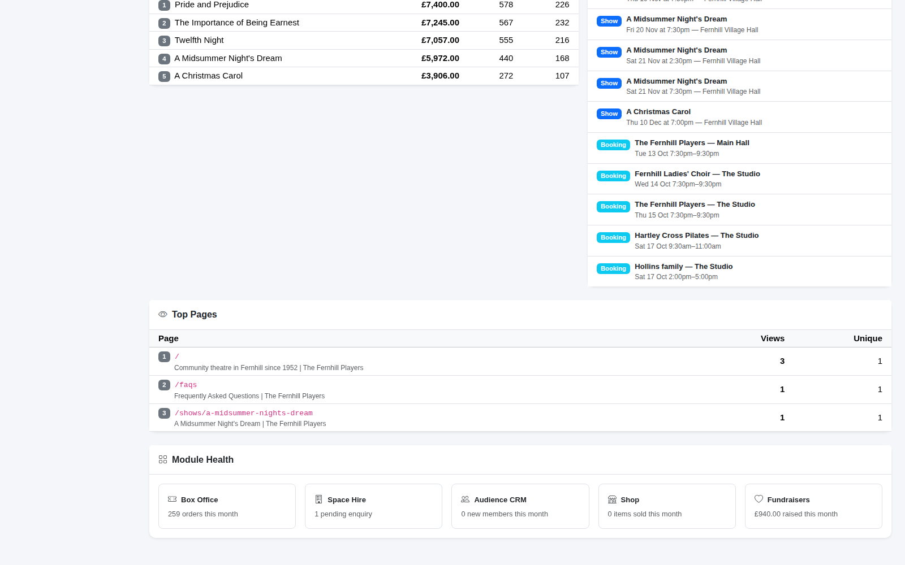The height and width of the screenshot is (565, 905).
Task: Click the eye icon beside Top Pages
Action: tap(163, 314)
